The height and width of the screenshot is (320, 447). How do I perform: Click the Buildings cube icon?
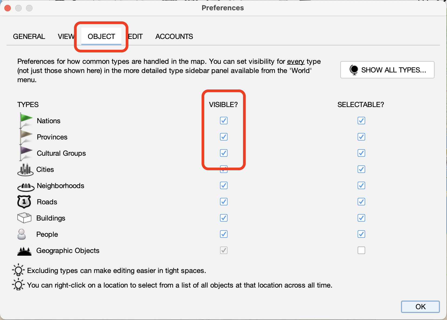tap(25, 218)
